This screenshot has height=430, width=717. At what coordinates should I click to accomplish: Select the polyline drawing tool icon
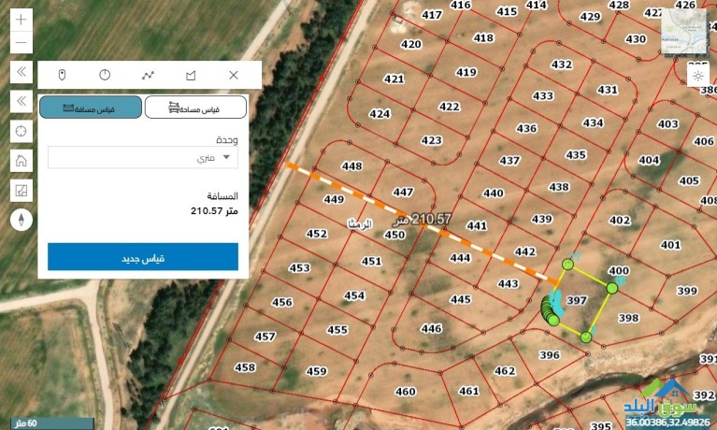click(x=148, y=75)
